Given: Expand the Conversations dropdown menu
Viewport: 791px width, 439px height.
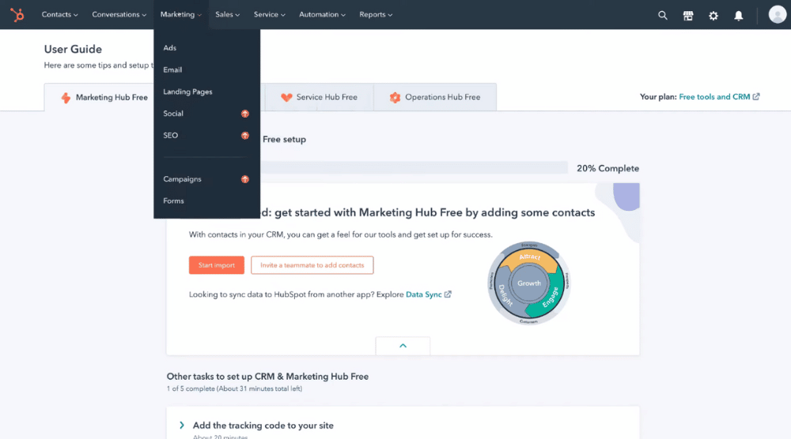Looking at the screenshot, I should (119, 14).
